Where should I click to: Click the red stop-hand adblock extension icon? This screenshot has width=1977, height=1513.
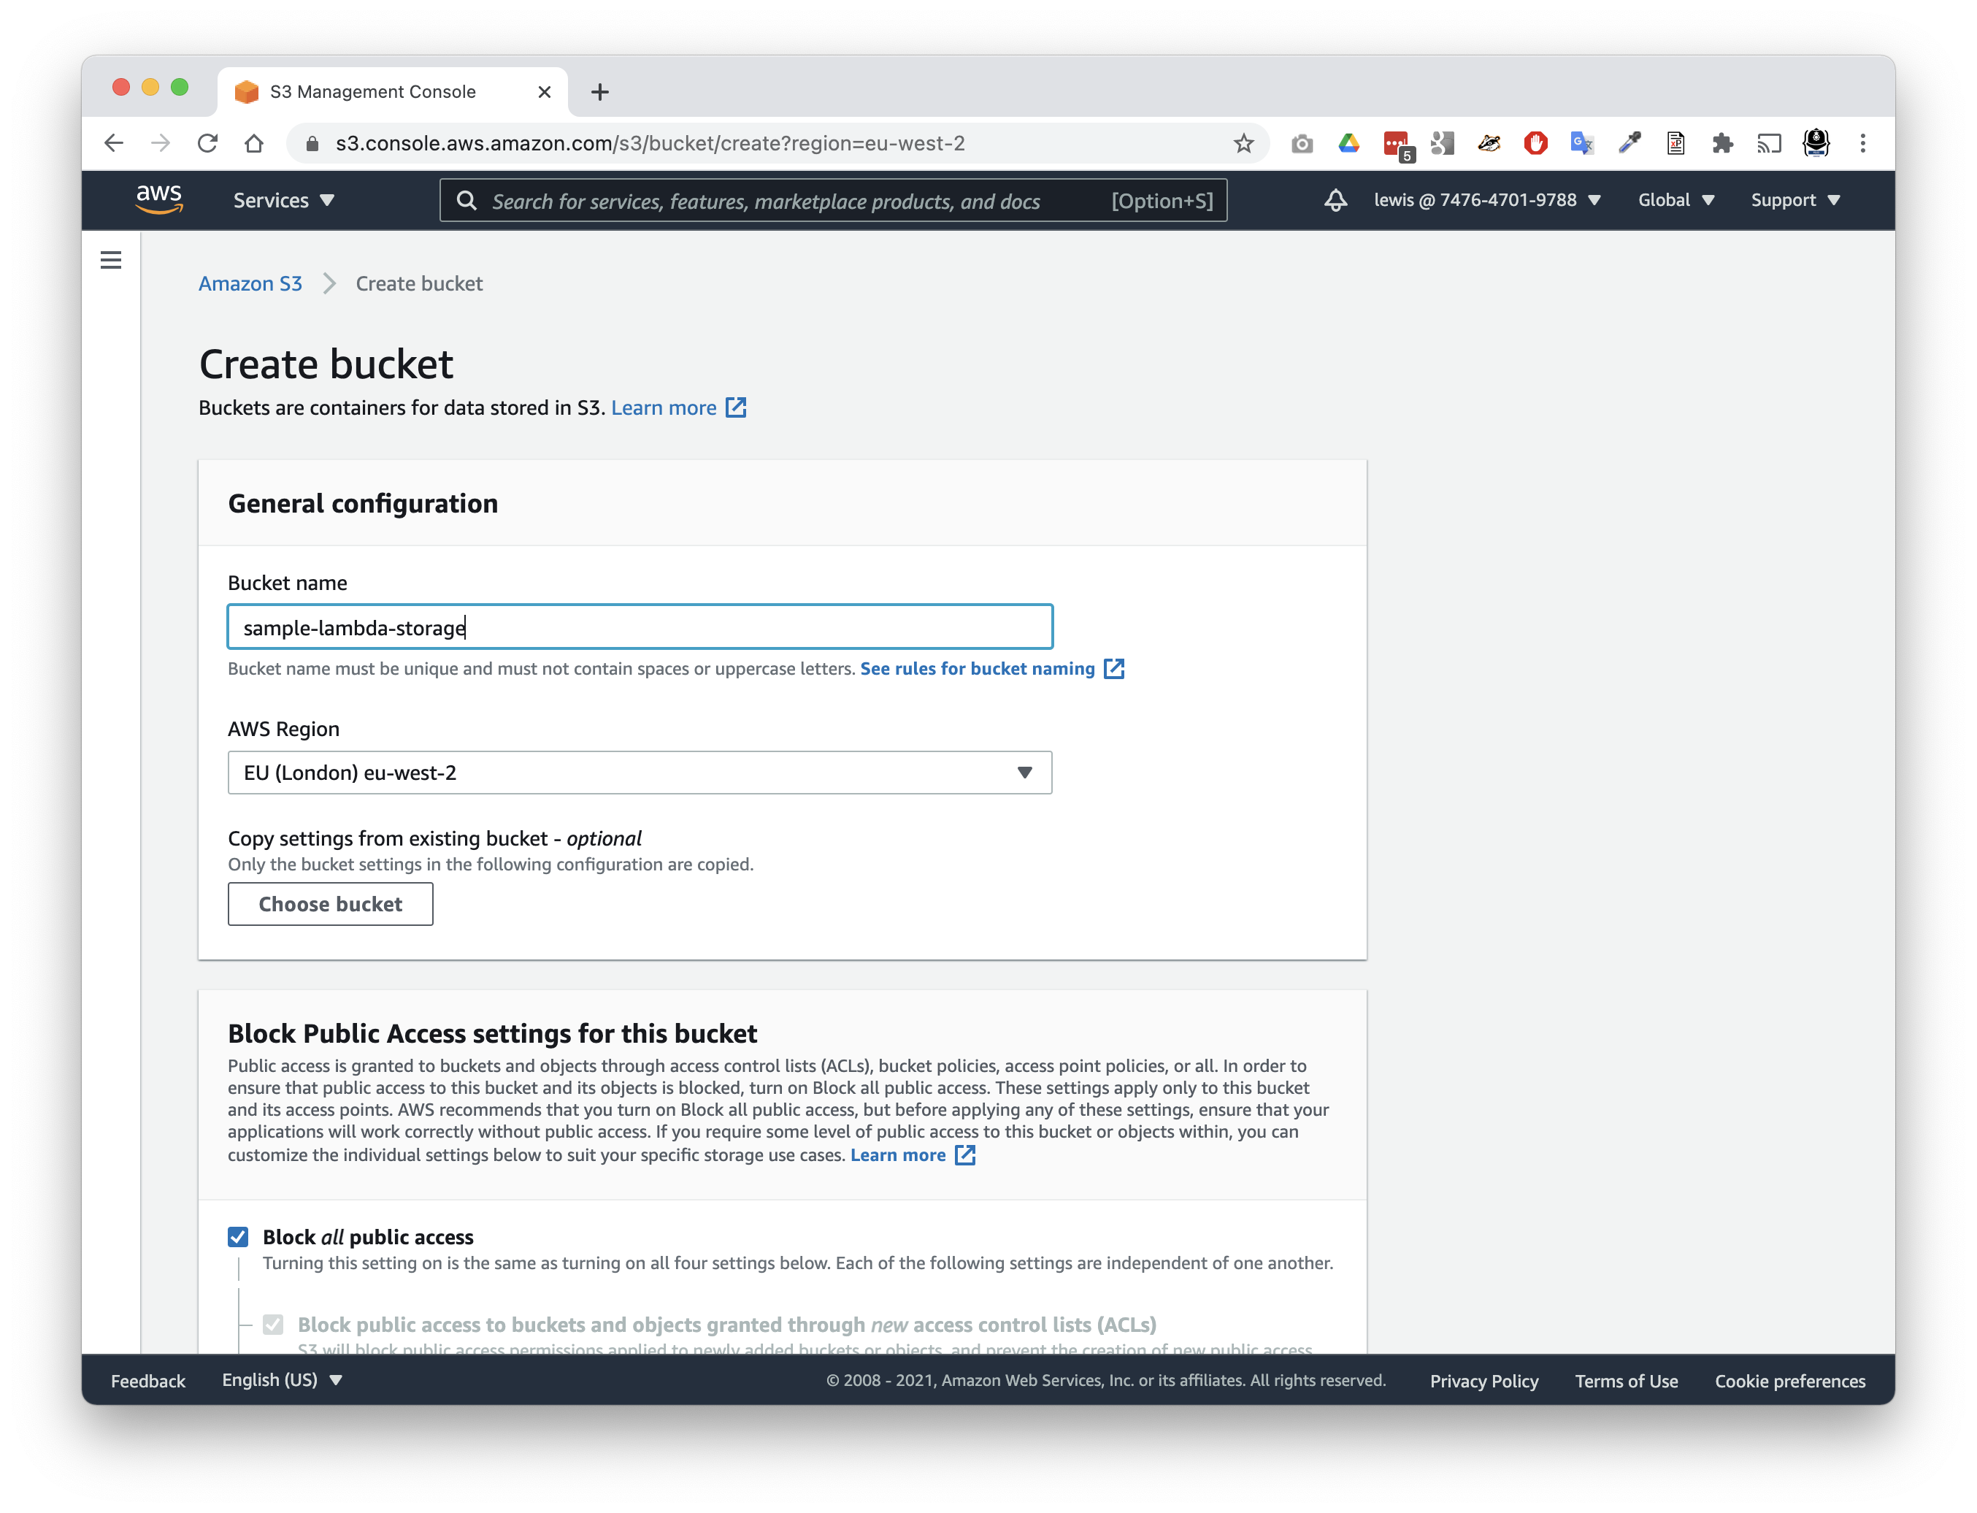(1535, 143)
